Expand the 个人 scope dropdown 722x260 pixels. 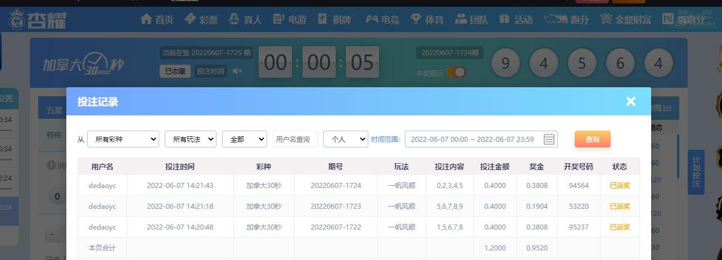(x=346, y=139)
